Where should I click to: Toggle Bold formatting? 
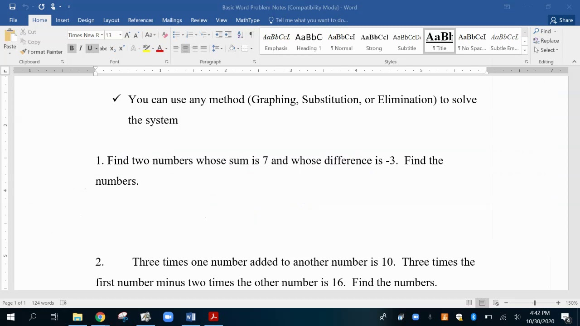72,48
